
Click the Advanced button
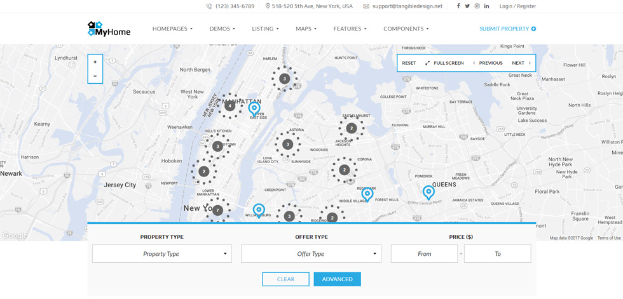point(338,279)
